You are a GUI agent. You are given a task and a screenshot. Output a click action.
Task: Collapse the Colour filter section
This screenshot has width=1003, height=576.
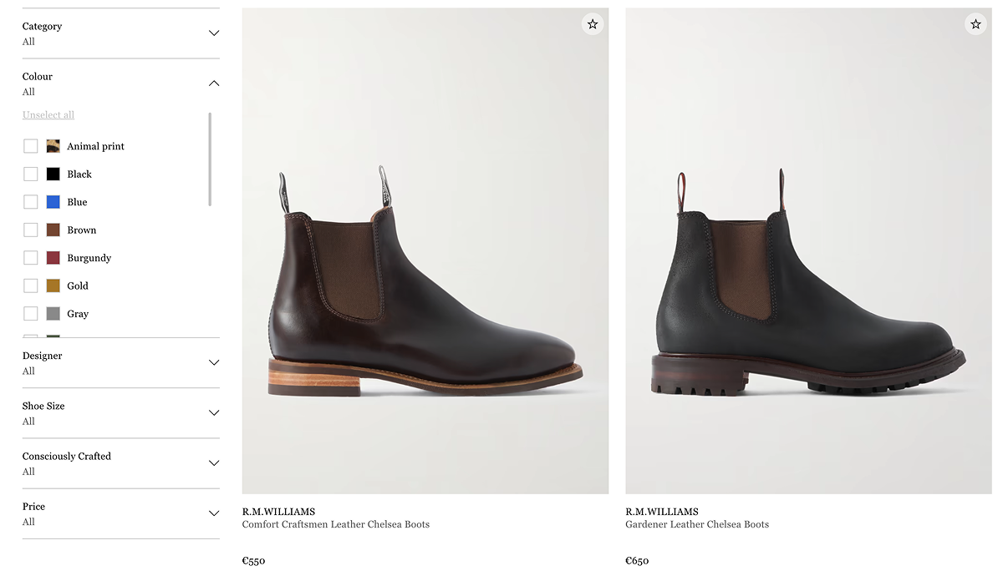[x=214, y=83]
